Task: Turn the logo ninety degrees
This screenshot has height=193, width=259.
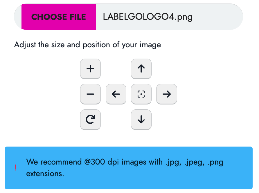Action: (x=90, y=120)
